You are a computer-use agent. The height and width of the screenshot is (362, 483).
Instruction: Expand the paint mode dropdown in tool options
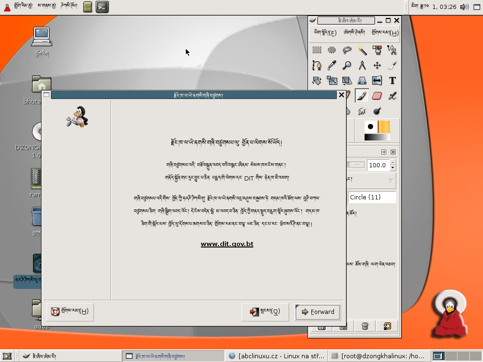click(391, 181)
